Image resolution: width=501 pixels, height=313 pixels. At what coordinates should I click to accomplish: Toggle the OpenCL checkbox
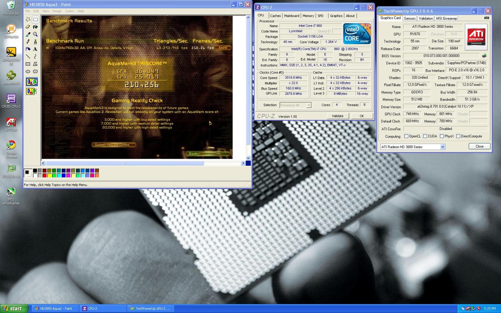pyautogui.click(x=406, y=136)
